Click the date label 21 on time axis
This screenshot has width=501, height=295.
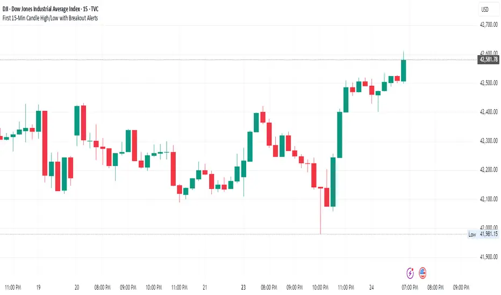(x=205, y=287)
